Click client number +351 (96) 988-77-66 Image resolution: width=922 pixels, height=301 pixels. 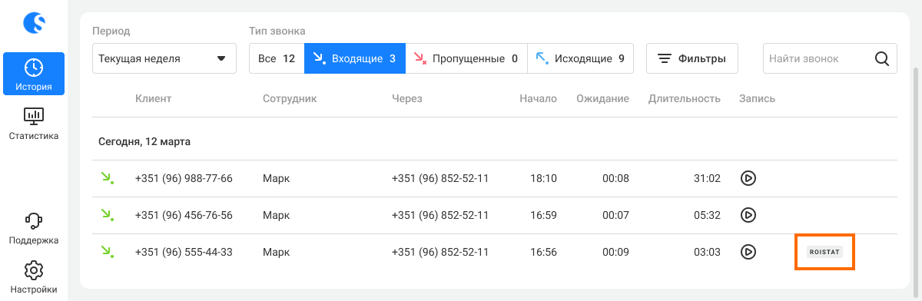184,178
